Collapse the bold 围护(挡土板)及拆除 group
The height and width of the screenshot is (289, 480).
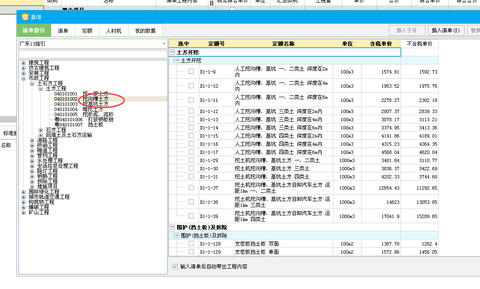coord(172,228)
